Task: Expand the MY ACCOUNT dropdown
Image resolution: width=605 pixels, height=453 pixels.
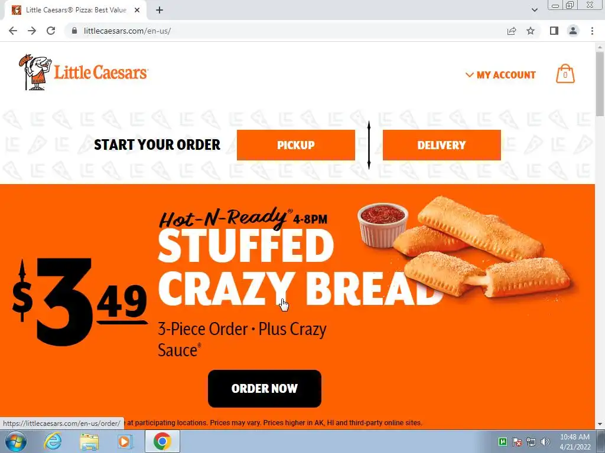Action: [x=500, y=75]
